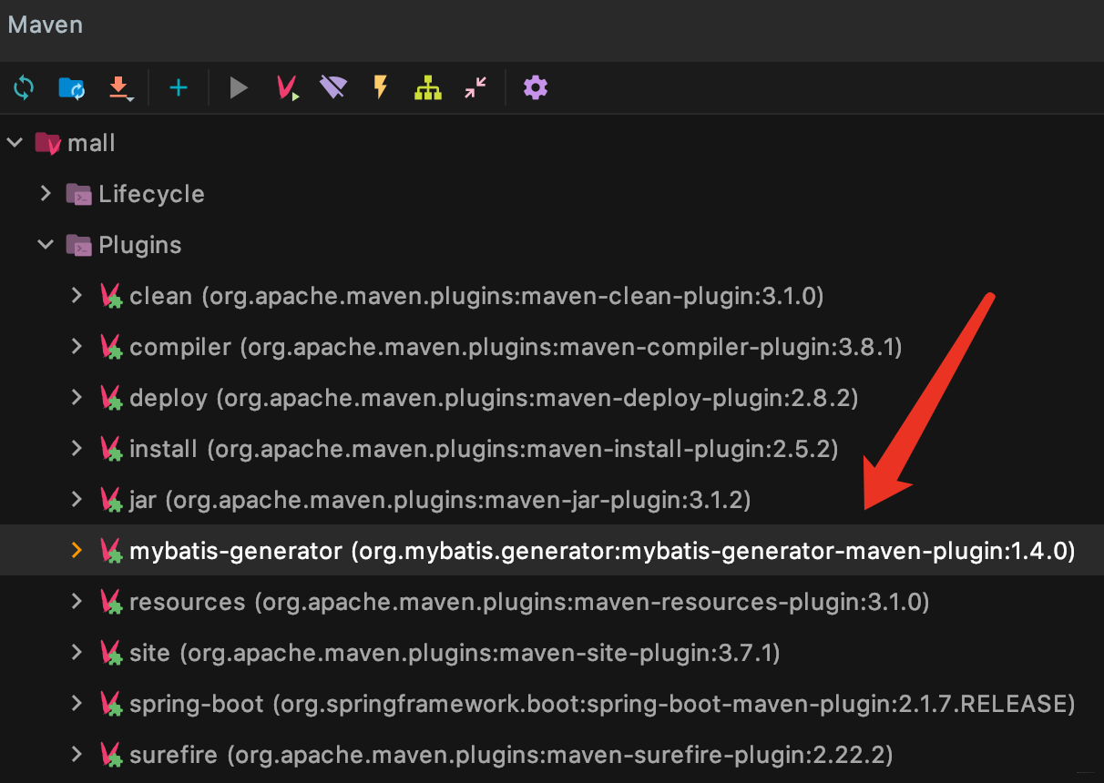Collapse the Plugins folder

(x=46, y=245)
